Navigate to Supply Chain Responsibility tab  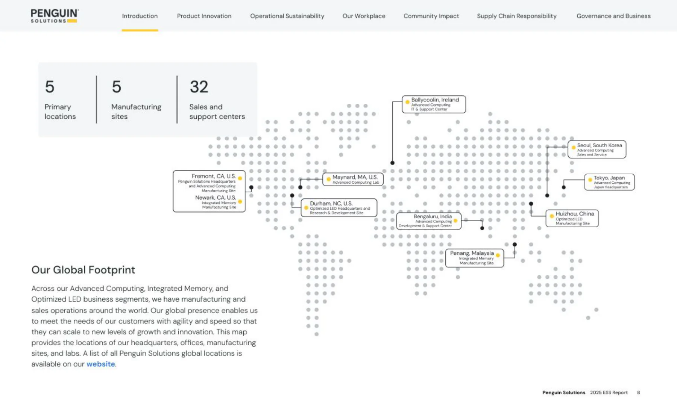click(x=517, y=16)
